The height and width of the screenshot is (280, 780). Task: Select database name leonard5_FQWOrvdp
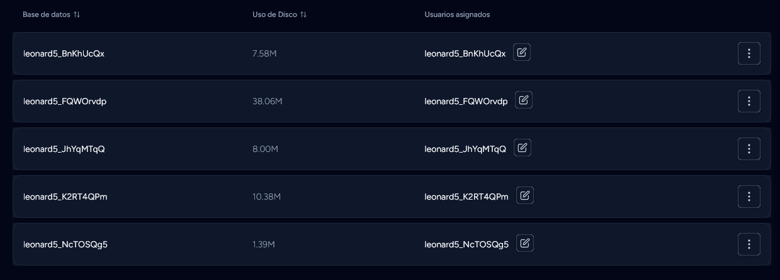[65, 101]
